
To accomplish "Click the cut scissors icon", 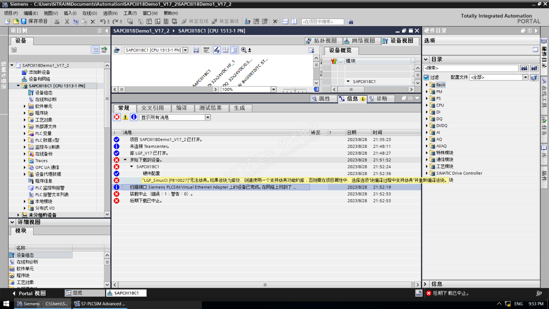I will click(67, 21).
